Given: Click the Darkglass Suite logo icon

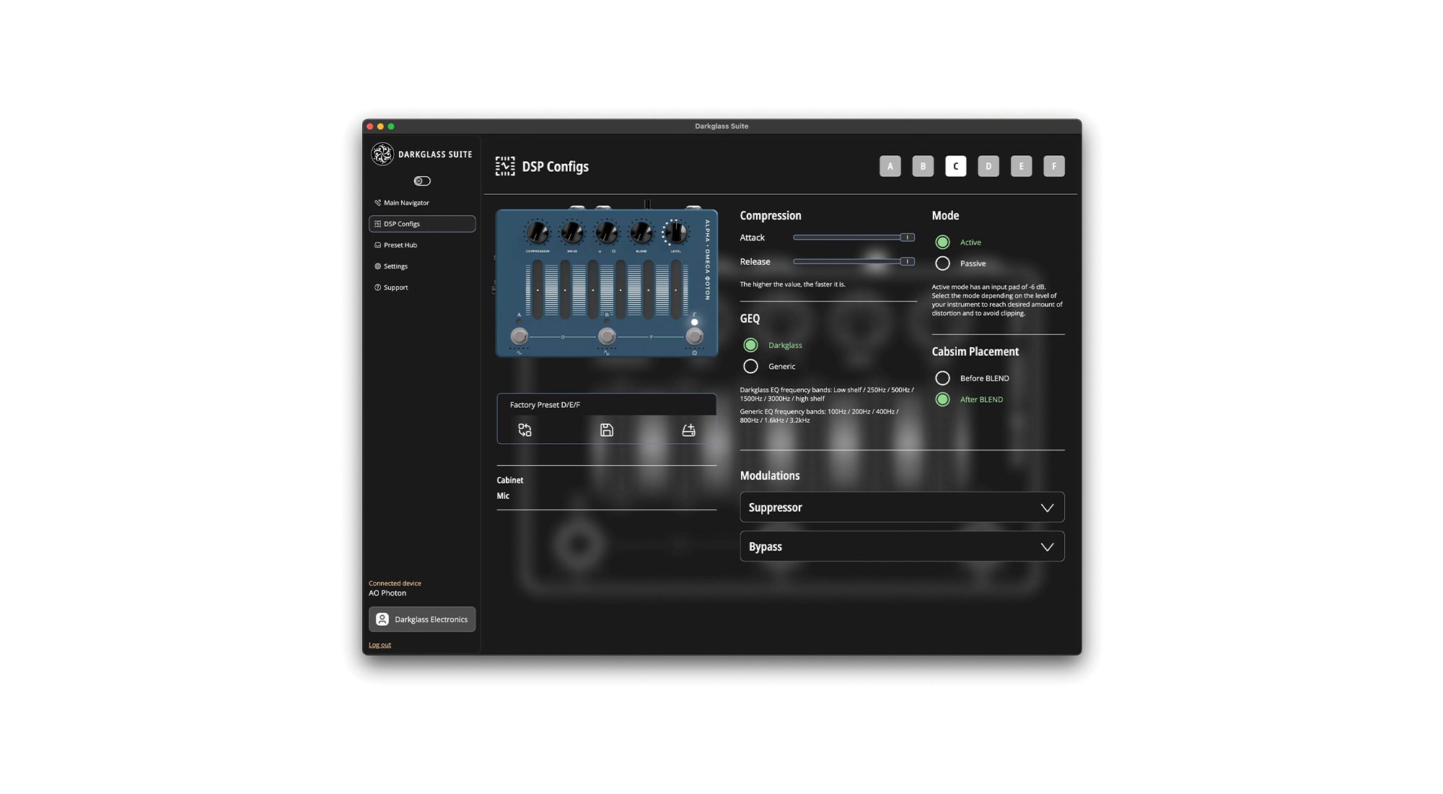Looking at the screenshot, I should (x=382, y=154).
